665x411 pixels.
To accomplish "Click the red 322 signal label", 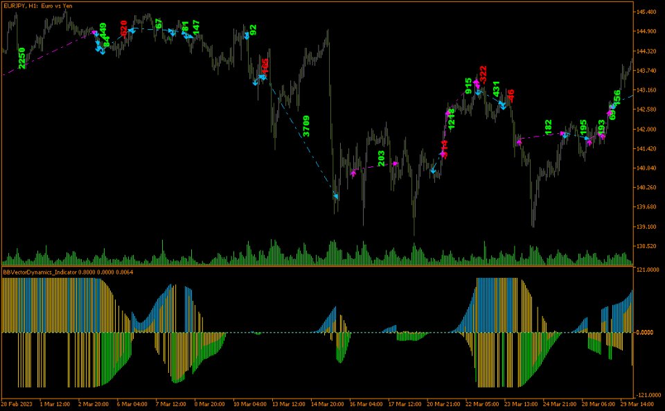I will [x=484, y=73].
